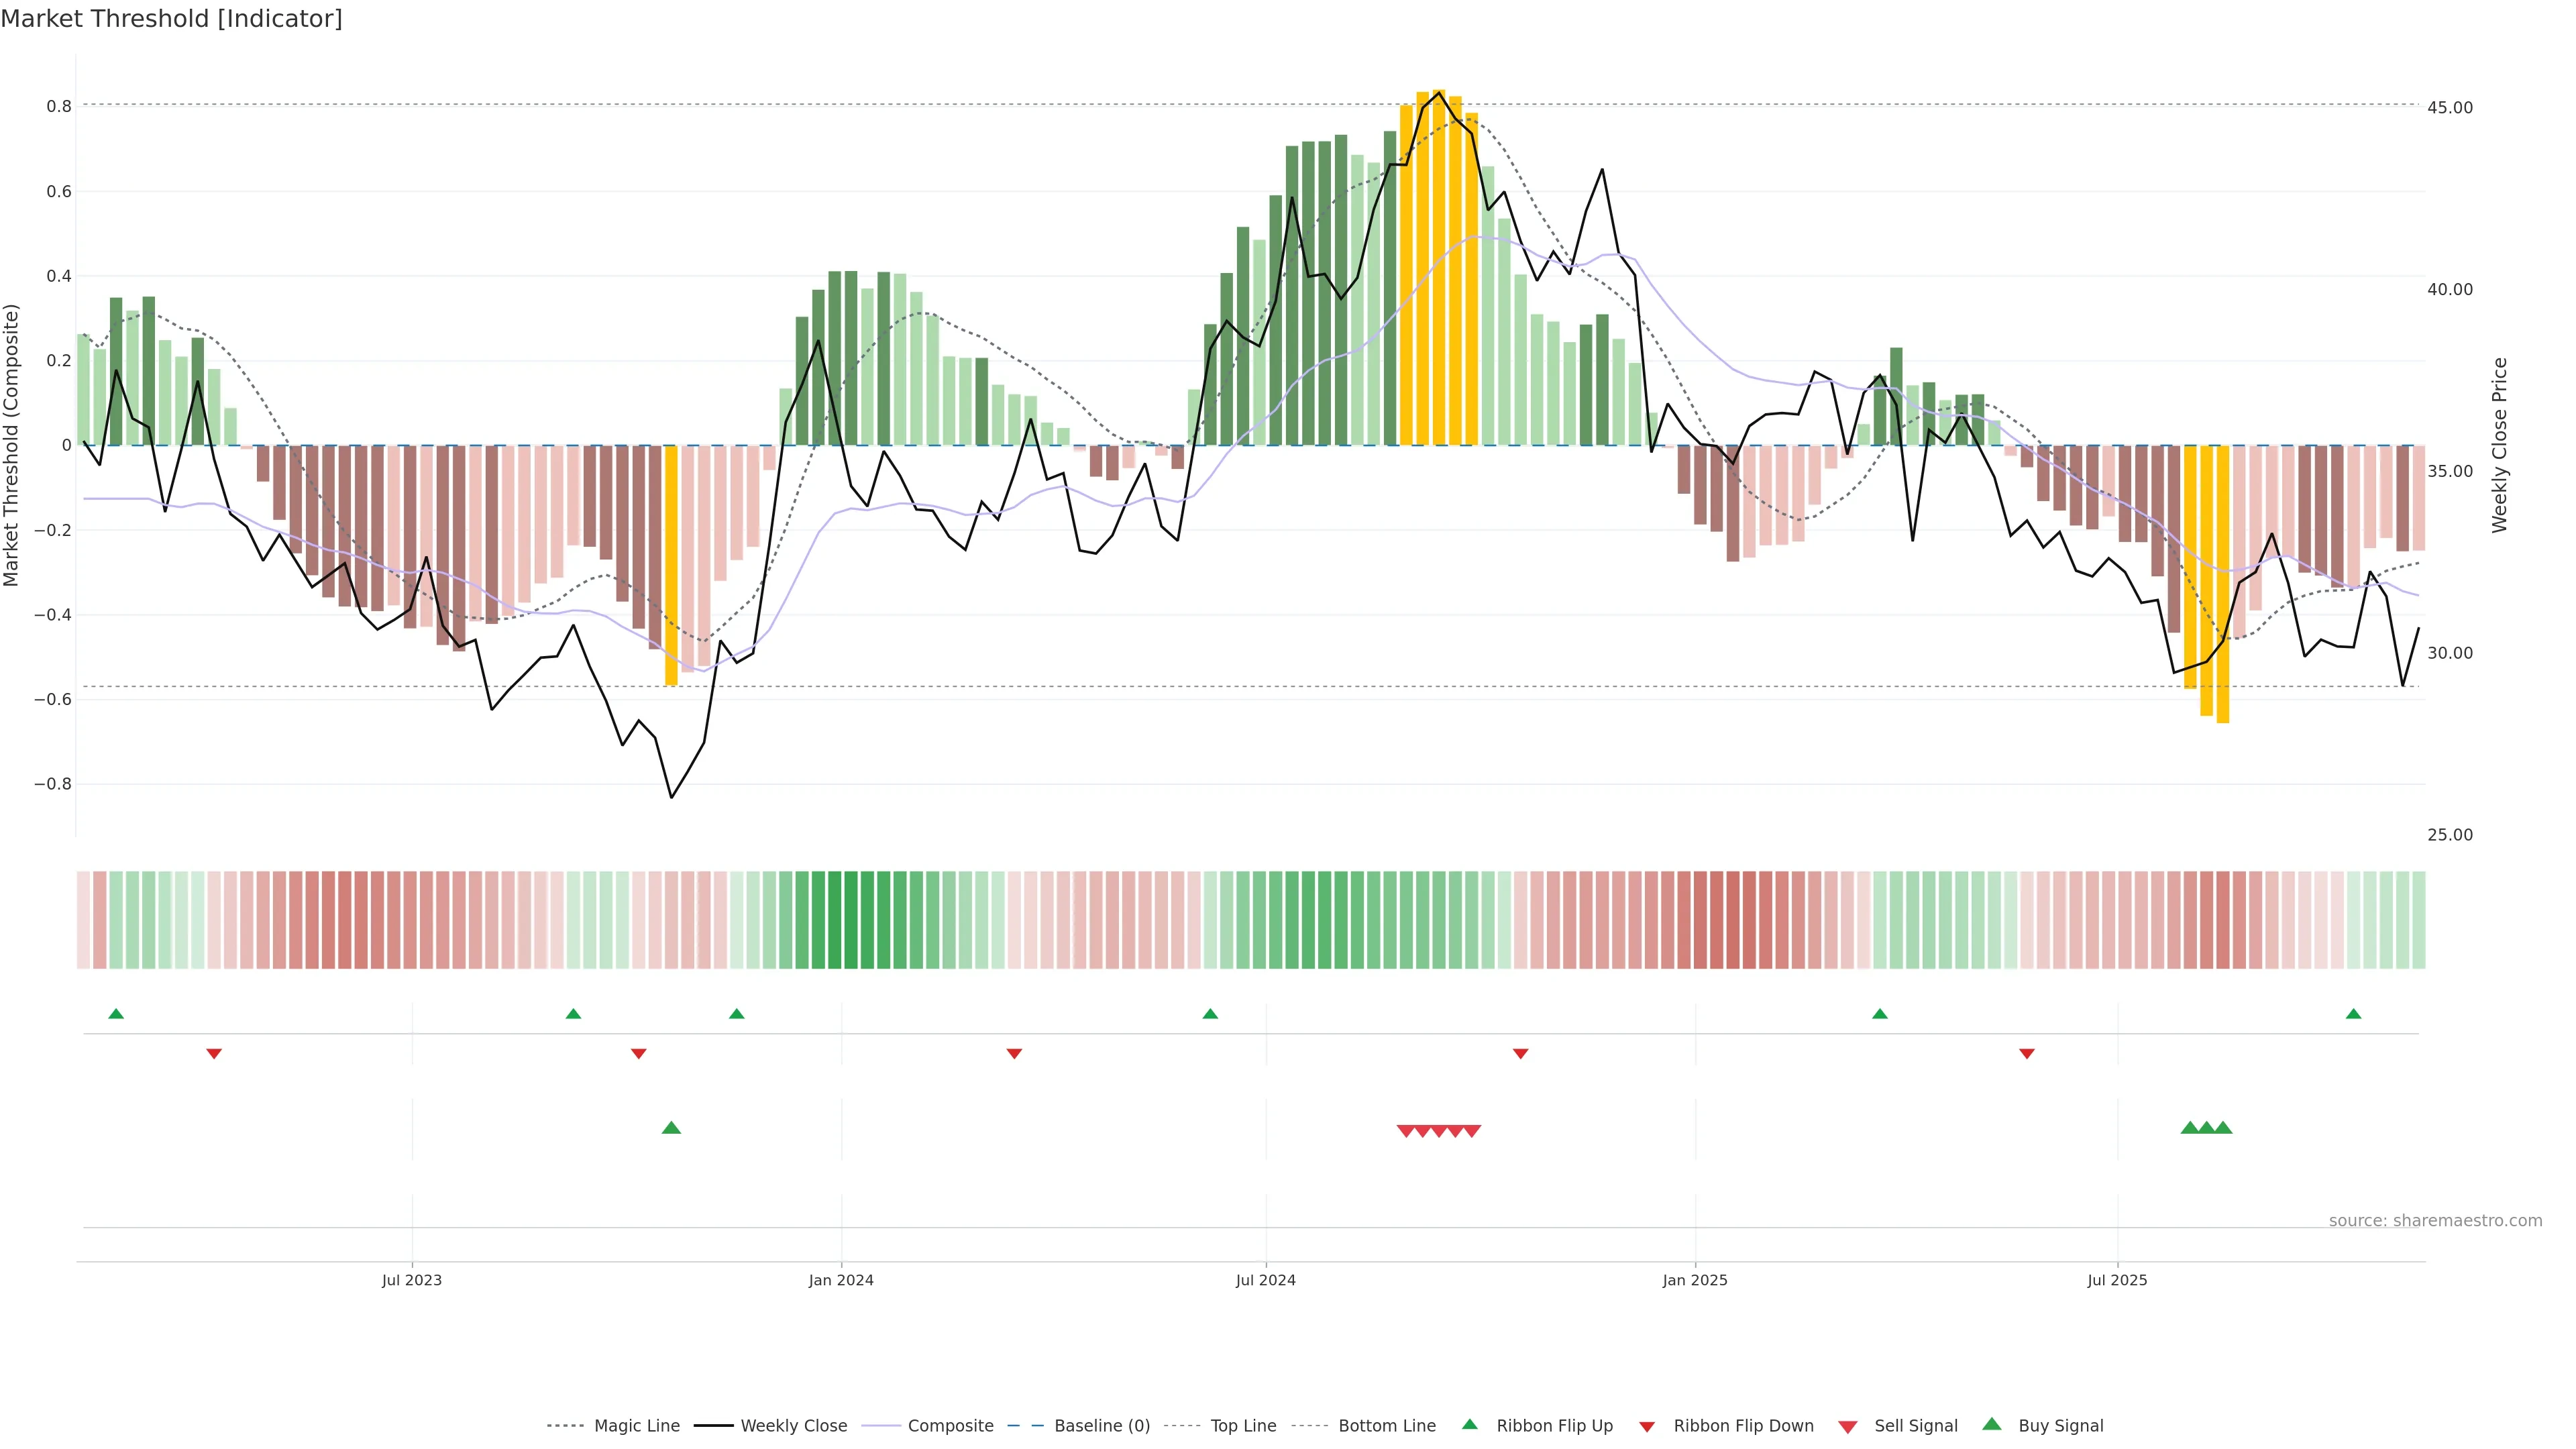Click the Ribbon Flip Down marker between Jan and Jul 2025
The width and height of the screenshot is (2576, 1449).
(2027, 1054)
